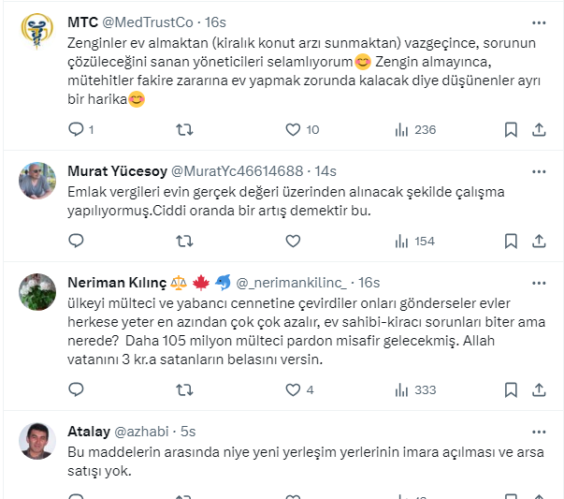View analytics of MTC's tweet

pyautogui.click(x=402, y=130)
